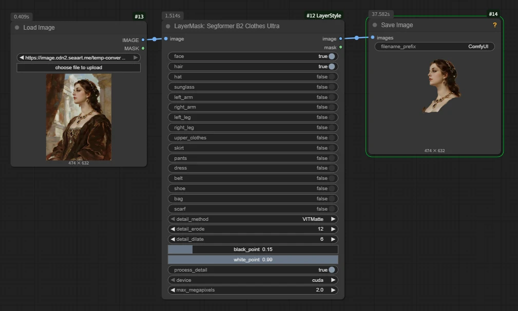Image resolution: width=518 pixels, height=311 pixels.
Task: Click the Segformer B2 Clothes Ultra collapse dot
Action: (168, 26)
